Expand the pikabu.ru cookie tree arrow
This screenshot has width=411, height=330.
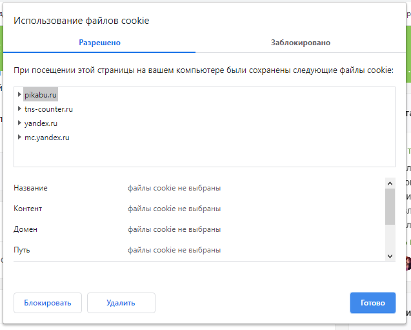[x=20, y=95]
